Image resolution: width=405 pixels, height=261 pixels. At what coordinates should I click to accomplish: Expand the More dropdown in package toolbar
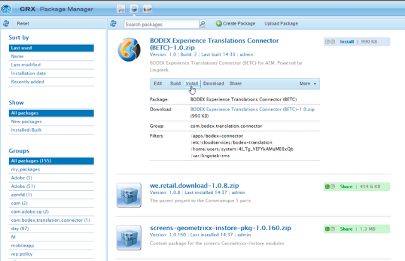[x=308, y=83]
